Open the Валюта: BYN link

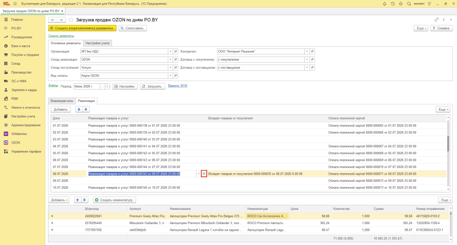(178, 86)
